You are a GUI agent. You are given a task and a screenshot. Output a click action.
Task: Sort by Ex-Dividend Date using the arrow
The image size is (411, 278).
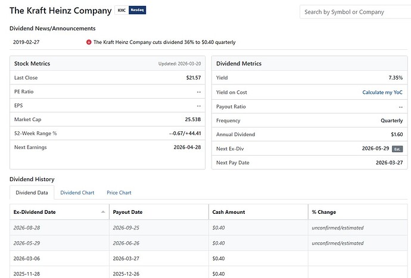coord(103,212)
